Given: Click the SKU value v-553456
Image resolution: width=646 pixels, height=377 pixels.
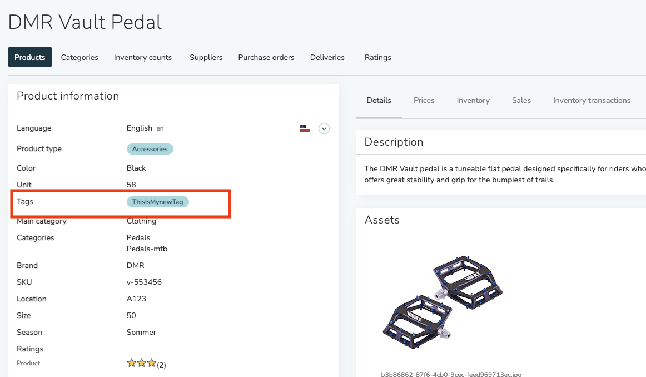Looking at the screenshot, I should coord(144,282).
